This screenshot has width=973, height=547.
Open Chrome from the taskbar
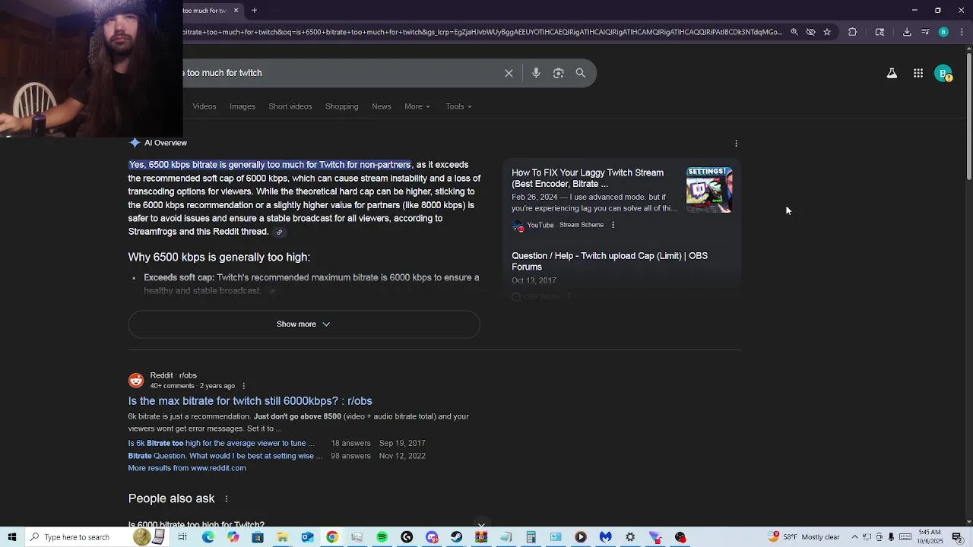(x=332, y=537)
